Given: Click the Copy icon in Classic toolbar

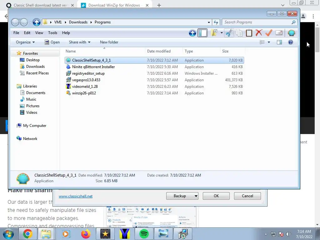Looking at the screenshot, I should coord(239,33).
